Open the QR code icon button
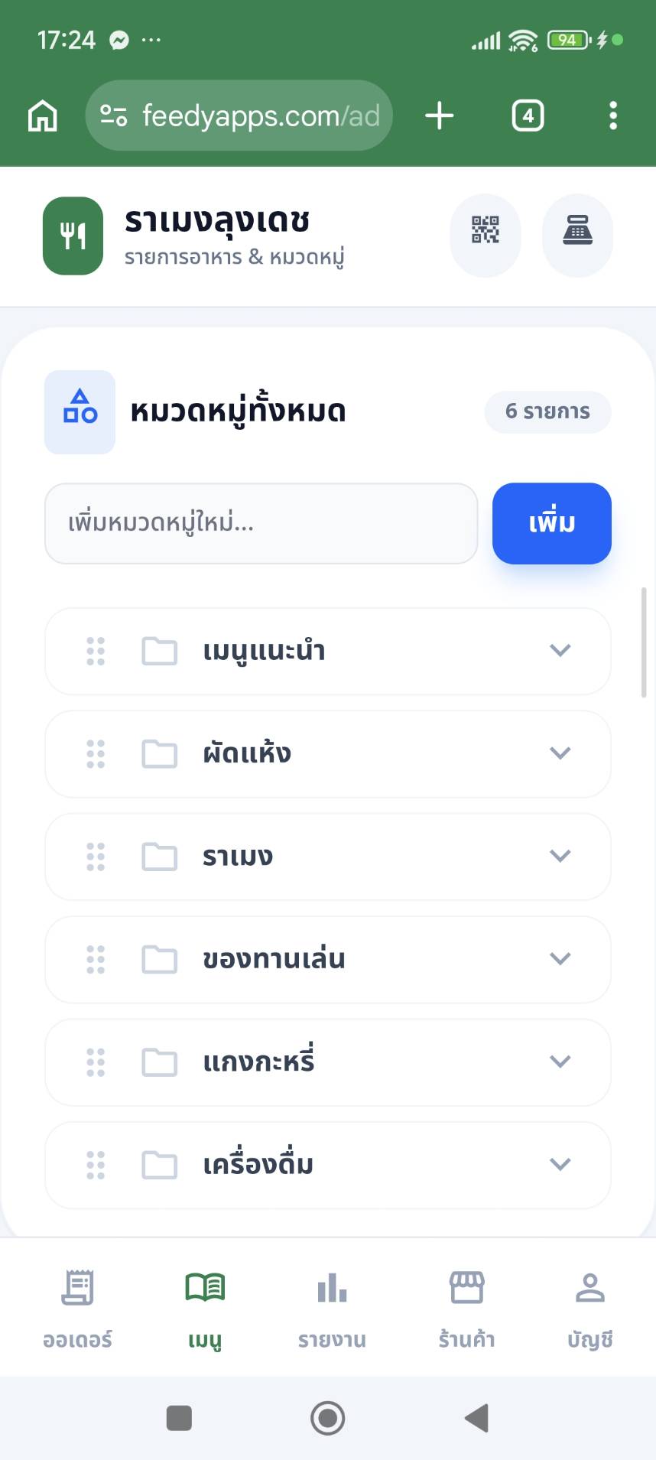The width and height of the screenshot is (656, 1460). (486, 229)
